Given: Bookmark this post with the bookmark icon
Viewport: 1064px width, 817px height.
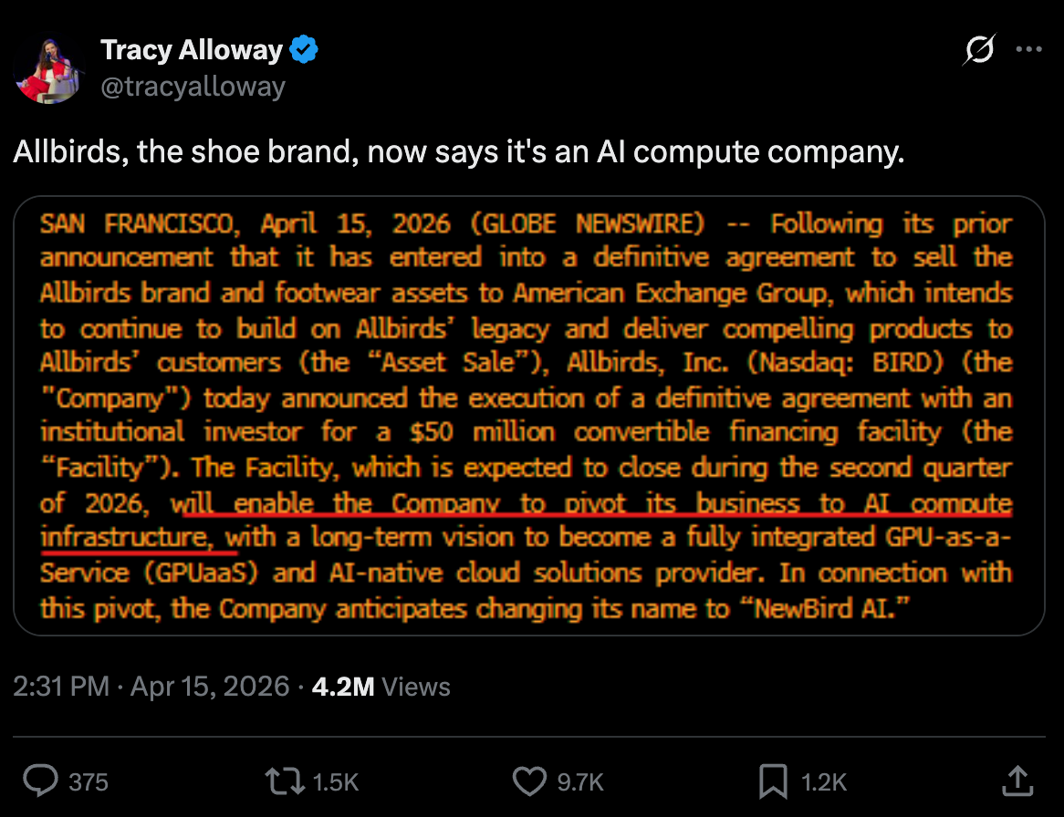Looking at the screenshot, I should (773, 781).
